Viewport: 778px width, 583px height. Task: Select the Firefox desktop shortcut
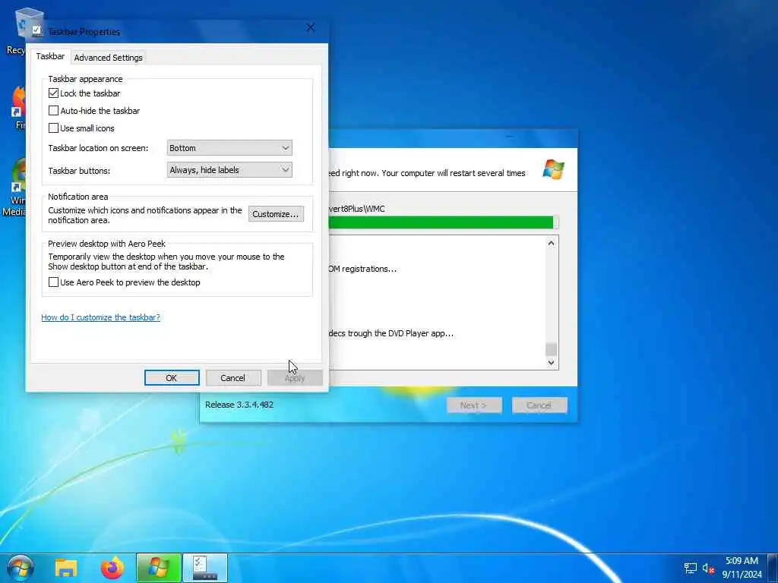(18, 108)
